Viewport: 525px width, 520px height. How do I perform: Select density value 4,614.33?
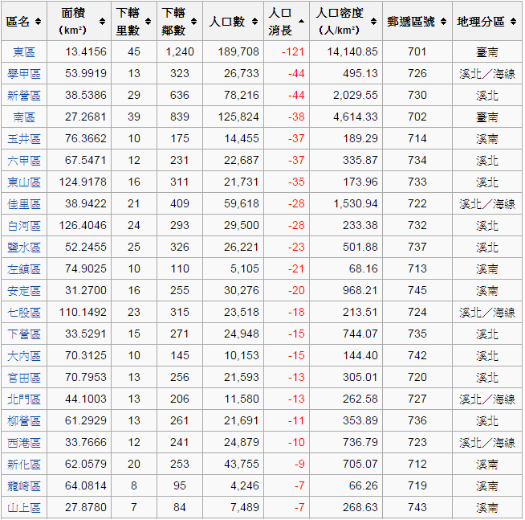[356, 117]
